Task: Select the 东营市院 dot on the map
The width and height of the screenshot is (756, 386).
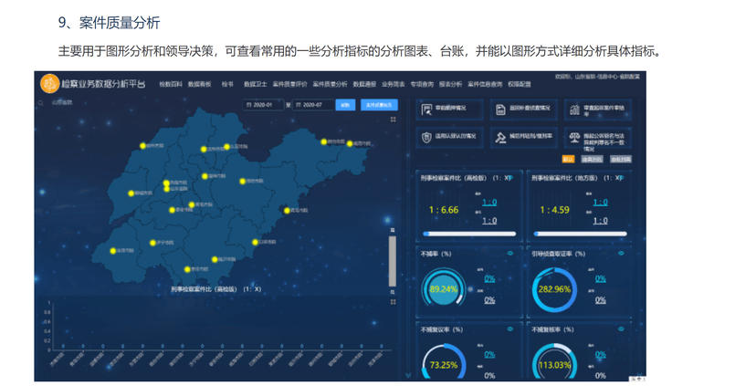Action: pos(226,147)
